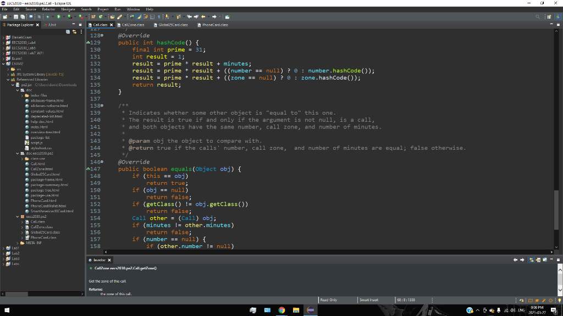
Task: Click the Next Annotation toolbar icon
Action: (167, 16)
